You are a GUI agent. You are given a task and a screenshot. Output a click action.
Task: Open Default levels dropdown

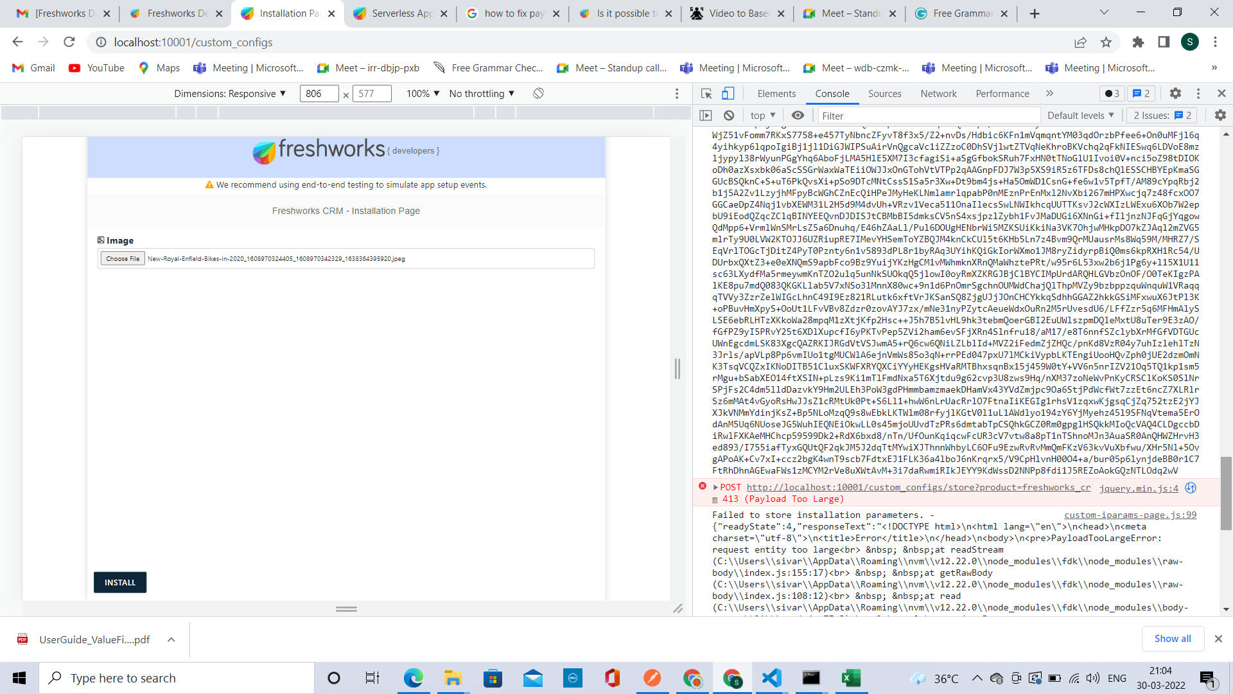coord(1081,116)
